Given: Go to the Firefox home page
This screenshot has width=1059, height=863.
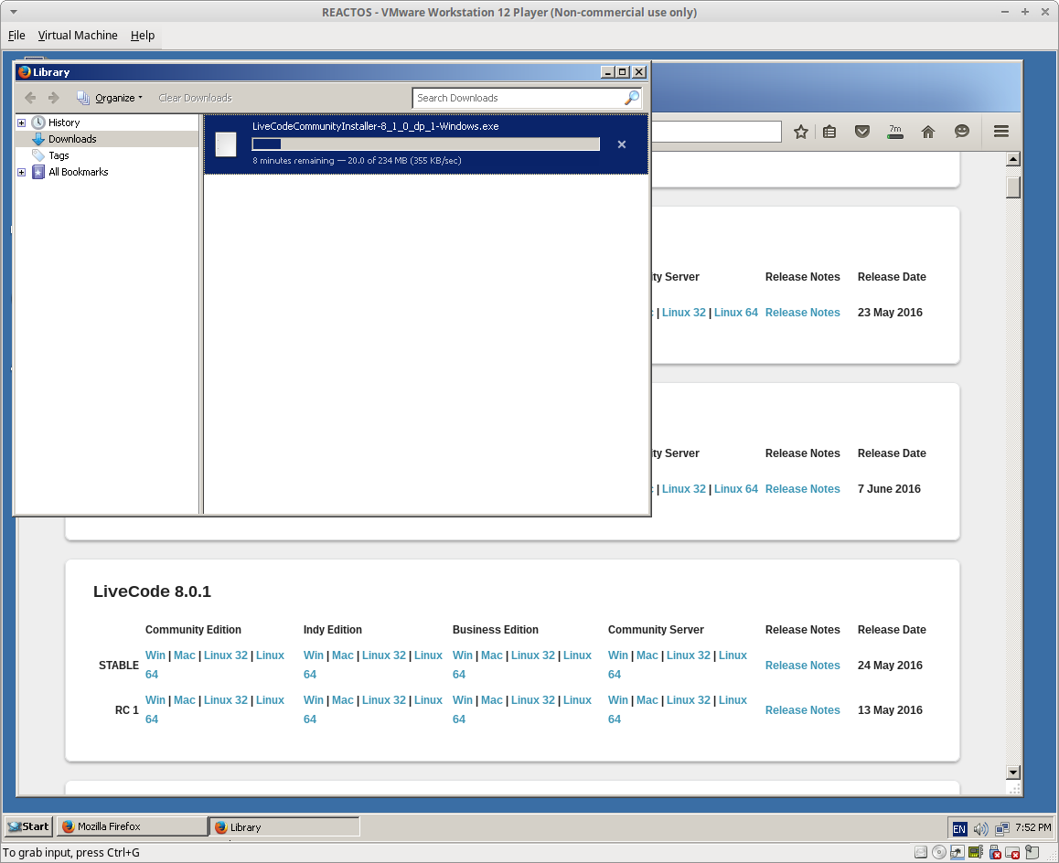Looking at the screenshot, I should click(x=928, y=132).
